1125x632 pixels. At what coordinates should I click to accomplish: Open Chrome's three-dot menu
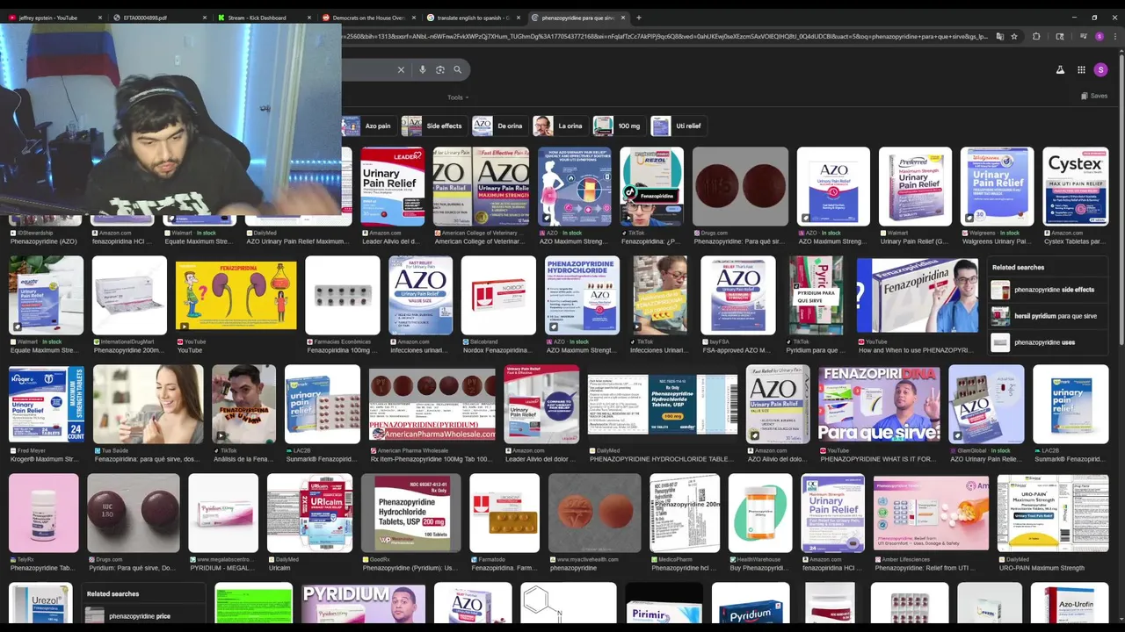[1114, 37]
